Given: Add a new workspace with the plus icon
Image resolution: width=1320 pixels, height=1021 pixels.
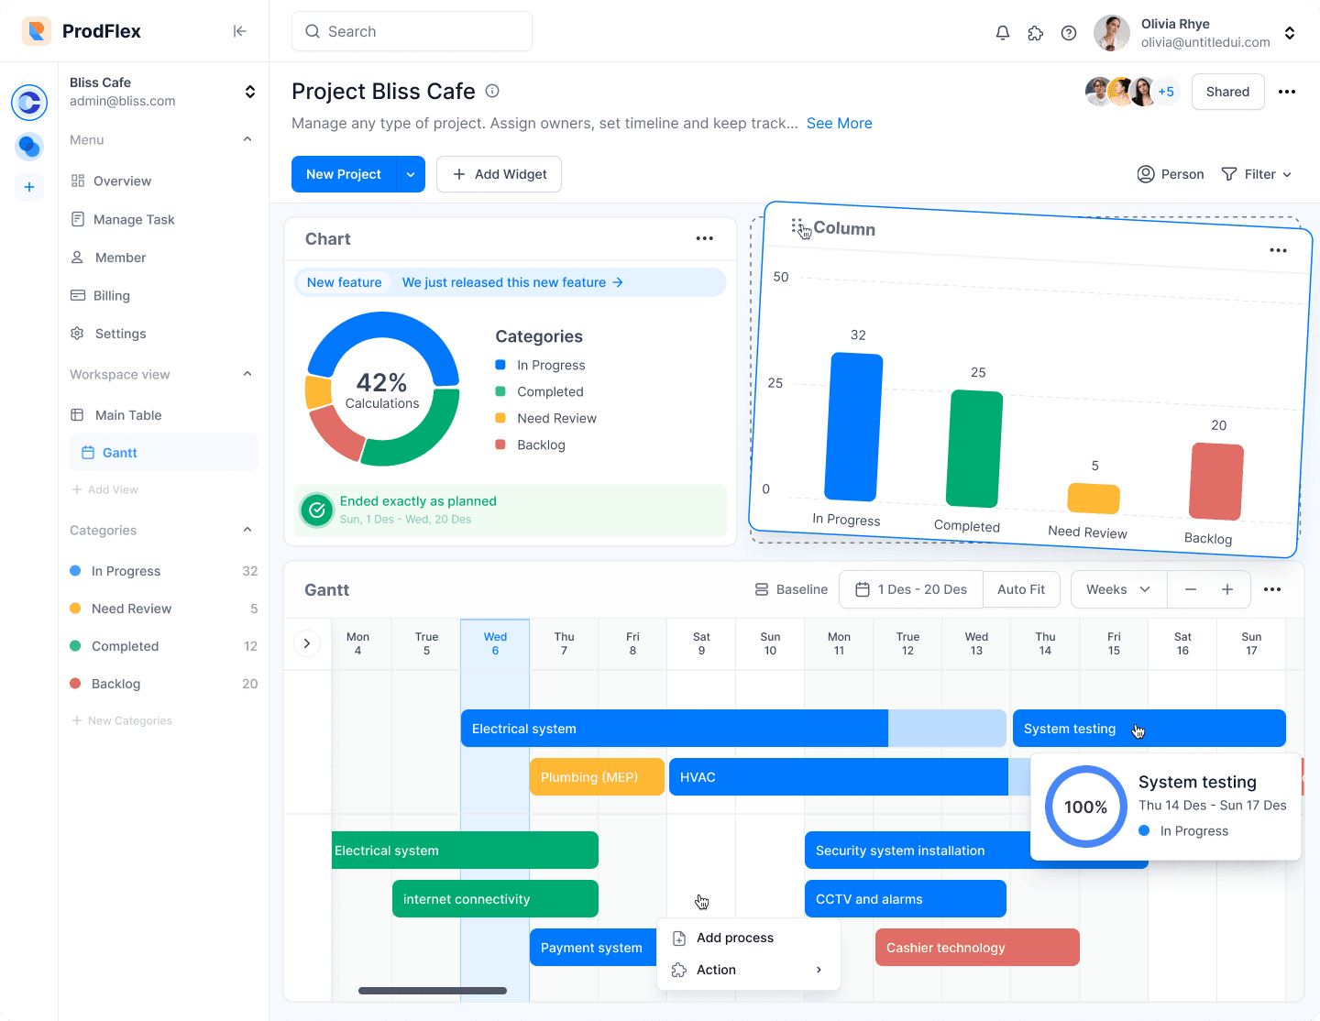Looking at the screenshot, I should pyautogui.click(x=29, y=187).
